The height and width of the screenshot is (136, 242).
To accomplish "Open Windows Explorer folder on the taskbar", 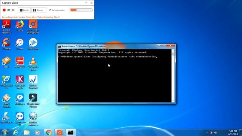I will [26, 133].
